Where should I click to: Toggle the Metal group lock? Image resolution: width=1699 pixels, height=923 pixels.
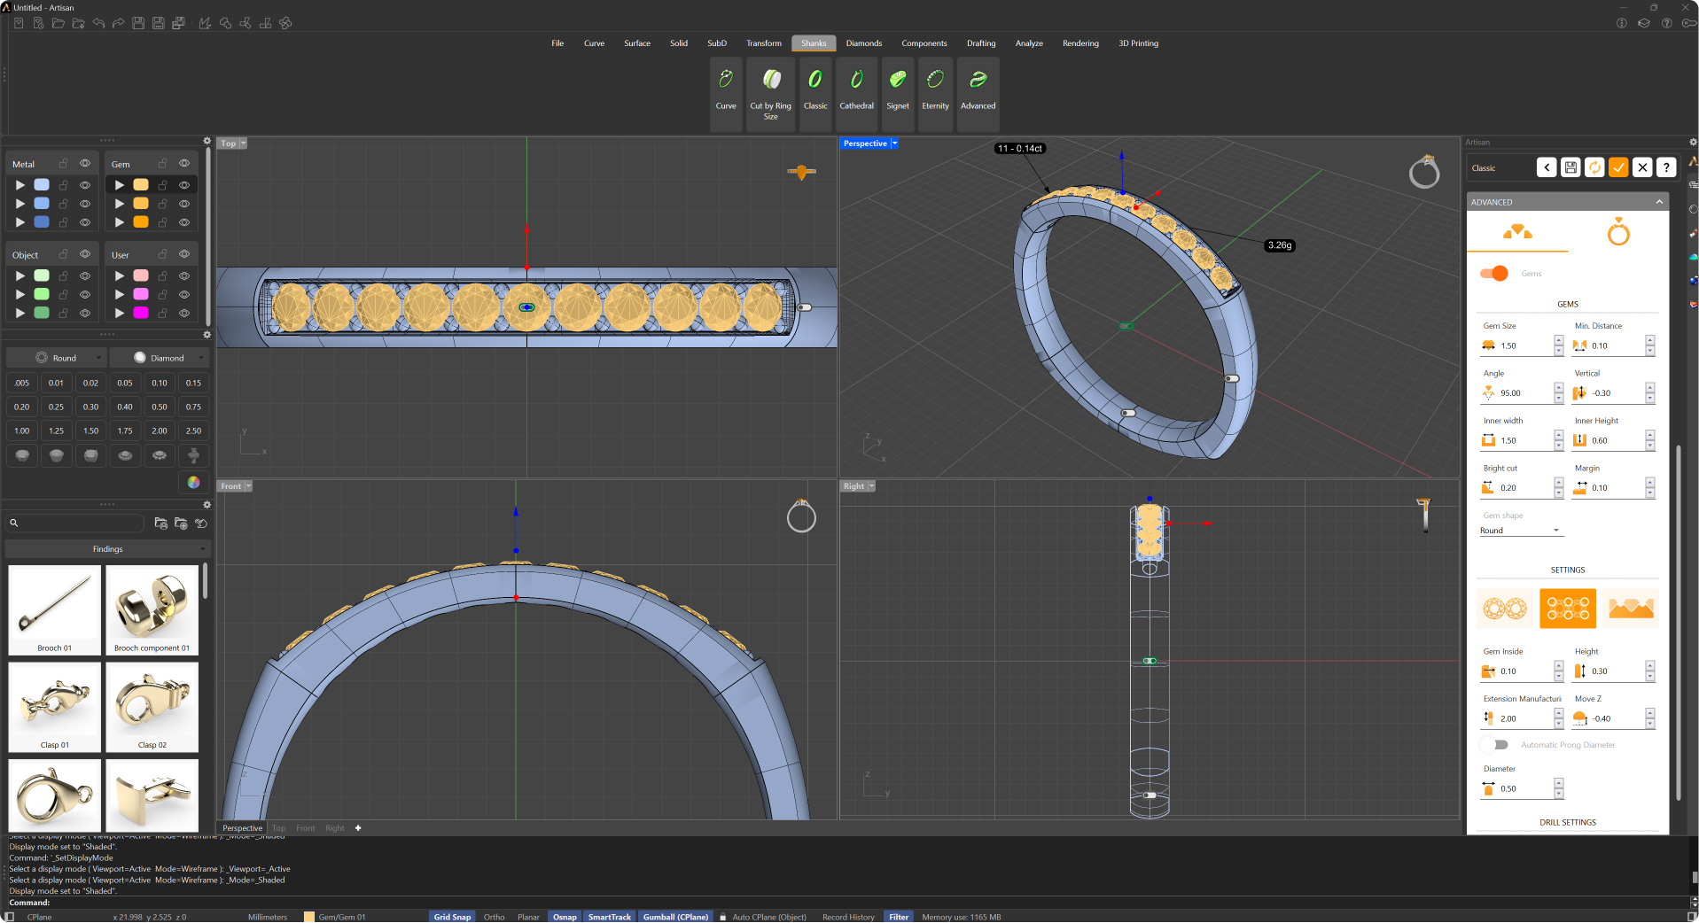tap(63, 164)
